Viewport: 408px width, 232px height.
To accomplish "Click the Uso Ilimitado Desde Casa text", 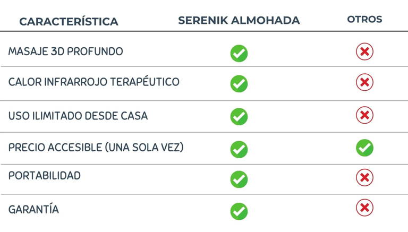I will click(78, 116).
